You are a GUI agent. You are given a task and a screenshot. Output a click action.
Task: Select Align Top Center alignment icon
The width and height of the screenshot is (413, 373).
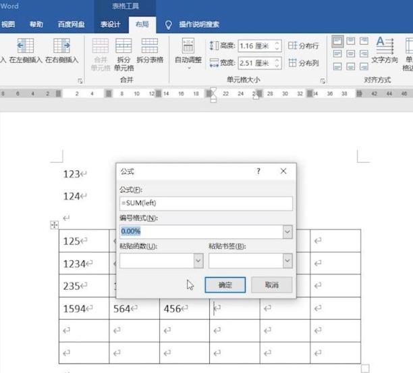coord(350,41)
